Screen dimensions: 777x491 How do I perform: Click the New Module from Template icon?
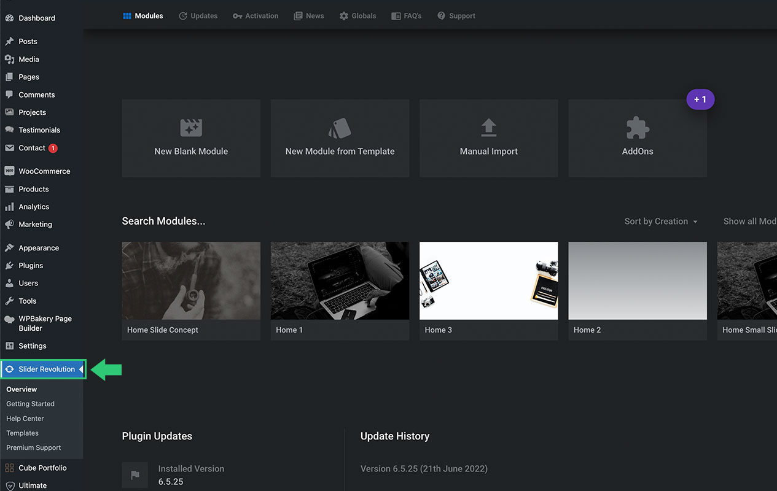340,128
